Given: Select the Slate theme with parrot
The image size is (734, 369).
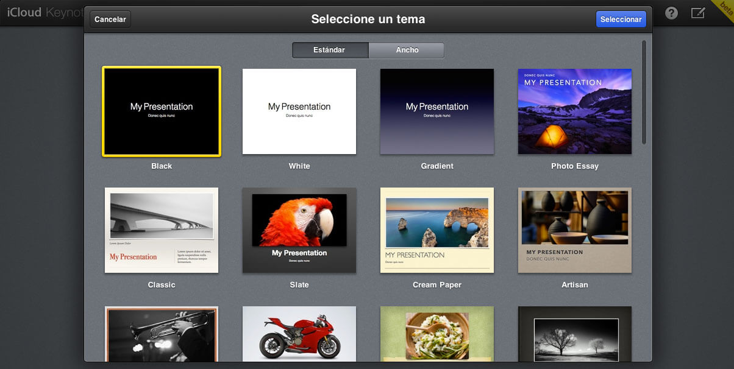Looking at the screenshot, I should click(299, 230).
